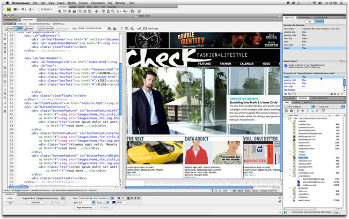Insert a hyperlink using the Insert bar
This screenshot has width=349, height=219.
click(x=60, y=11)
